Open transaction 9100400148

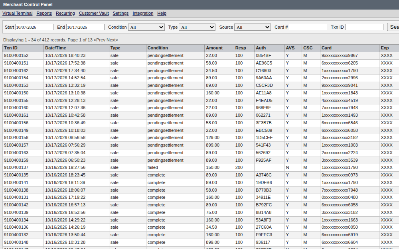16,242
